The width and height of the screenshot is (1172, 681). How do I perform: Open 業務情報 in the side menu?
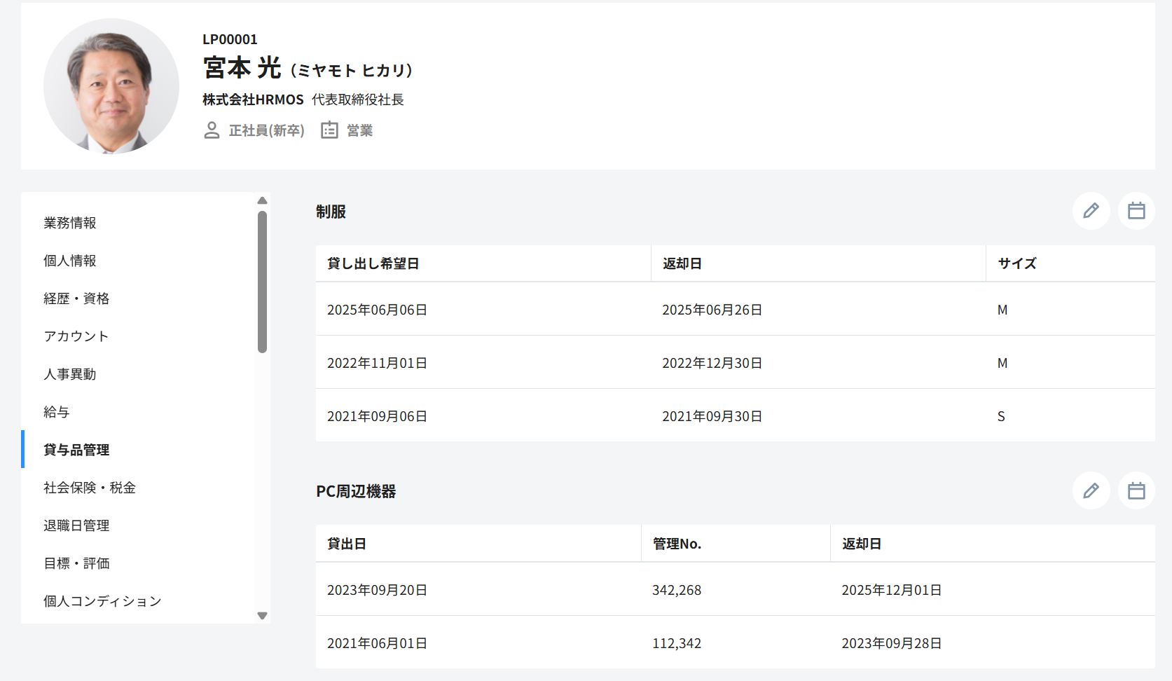[x=70, y=223]
